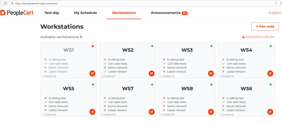Screen dimensions: 282x123
Task: Edit workstation WS4 via pencil icon
Action: click(x=270, y=73)
